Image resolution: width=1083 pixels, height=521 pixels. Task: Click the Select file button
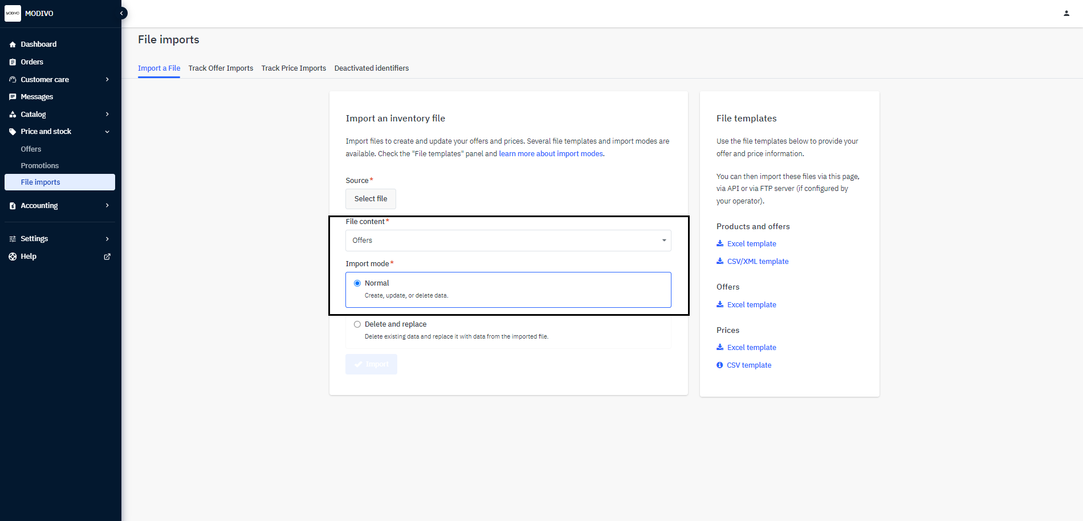point(370,199)
